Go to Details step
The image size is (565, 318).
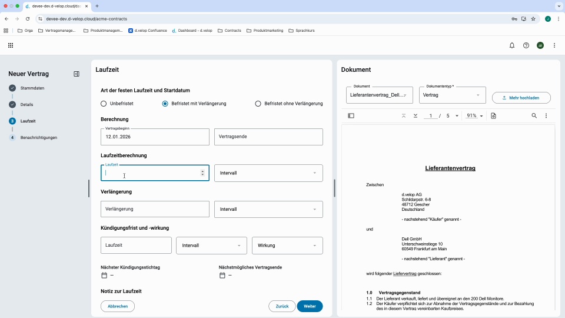click(26, 105)
